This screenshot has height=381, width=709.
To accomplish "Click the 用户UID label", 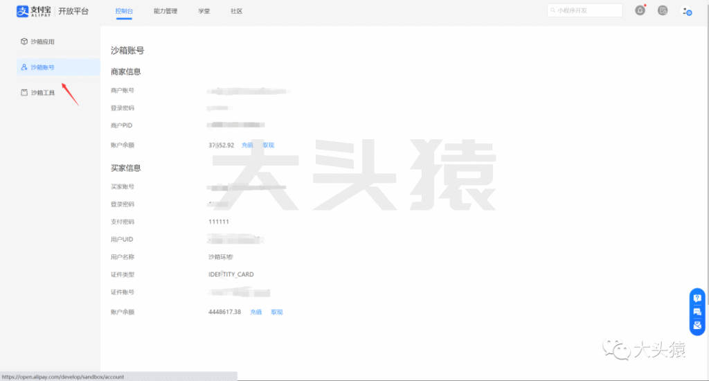I will click(x=122, y=240).
